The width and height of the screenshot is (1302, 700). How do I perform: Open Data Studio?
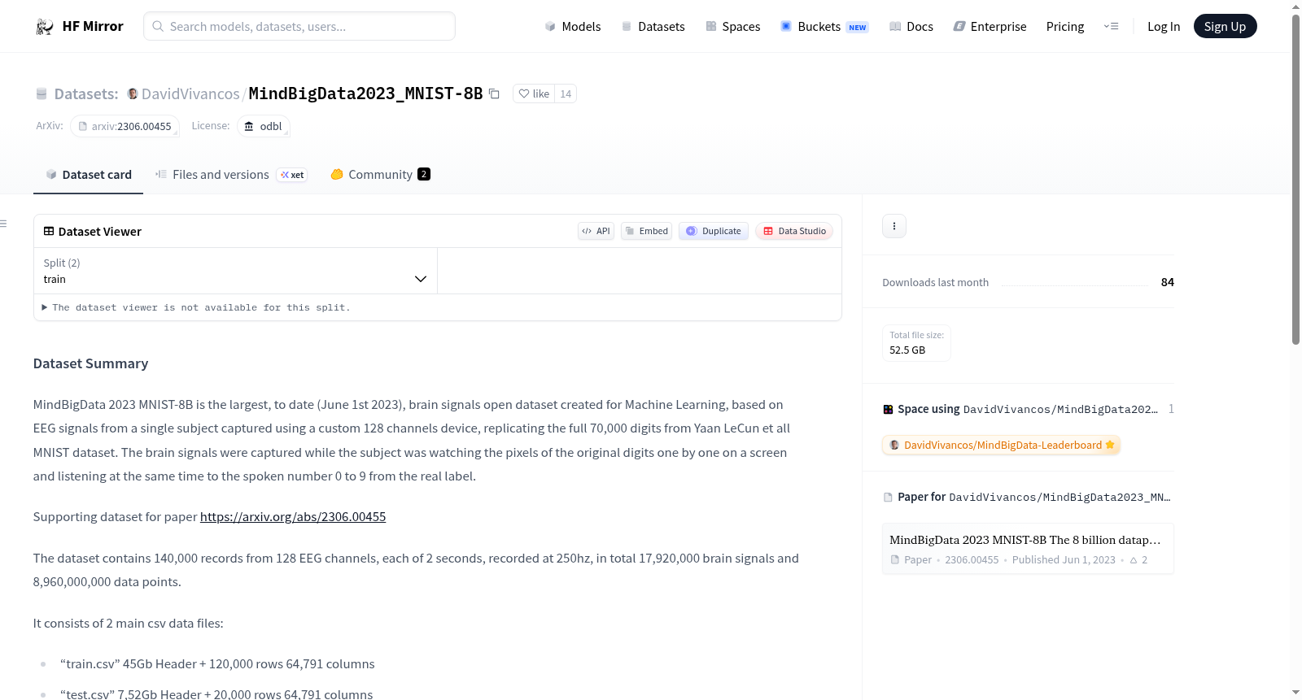[x=794, y=231]
